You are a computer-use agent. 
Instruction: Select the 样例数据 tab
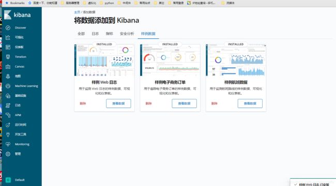[x=148, y=34]
